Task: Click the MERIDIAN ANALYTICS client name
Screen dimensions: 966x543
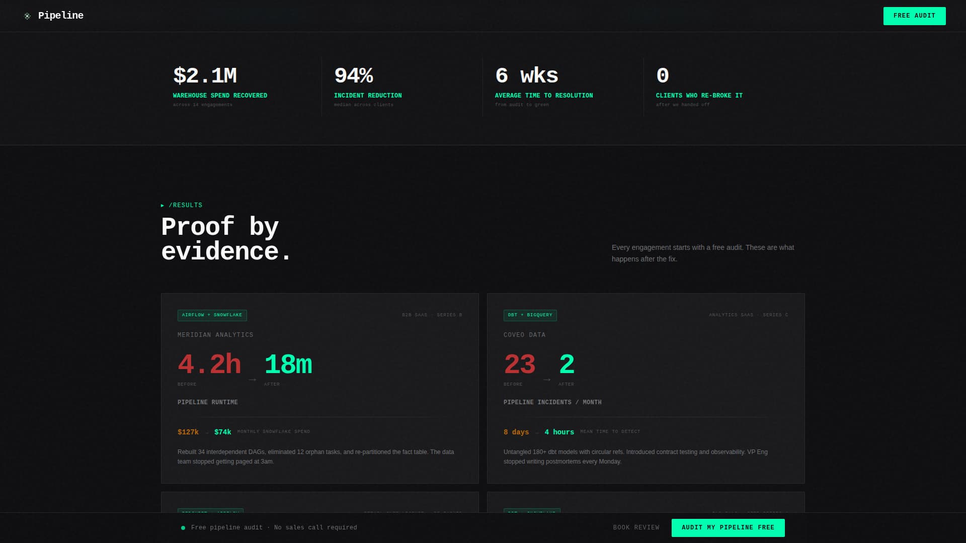Action: pos(215,335)
